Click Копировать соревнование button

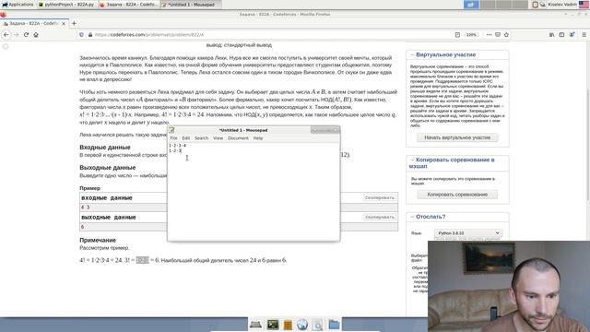[x=457, y=195]
